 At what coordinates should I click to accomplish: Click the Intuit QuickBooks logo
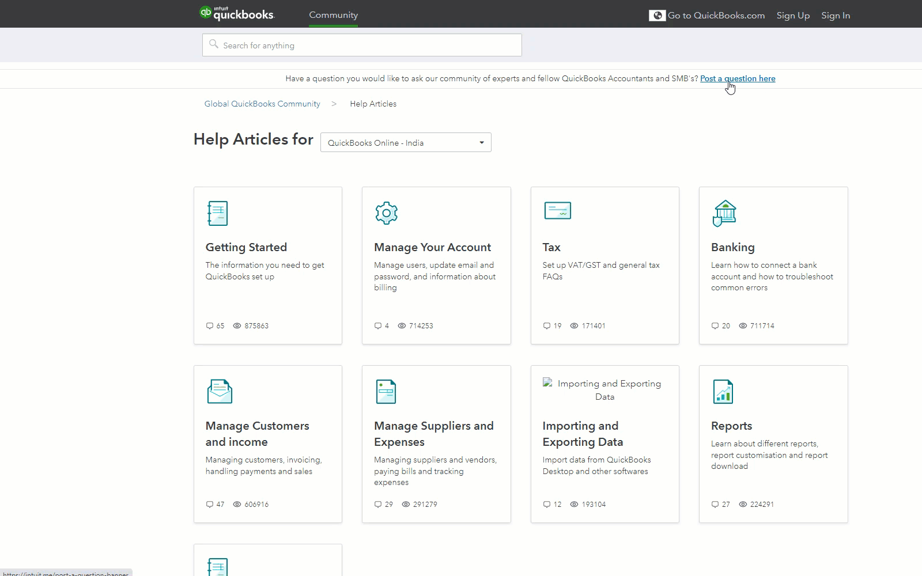pyautogui.click(x=237, y=13)
